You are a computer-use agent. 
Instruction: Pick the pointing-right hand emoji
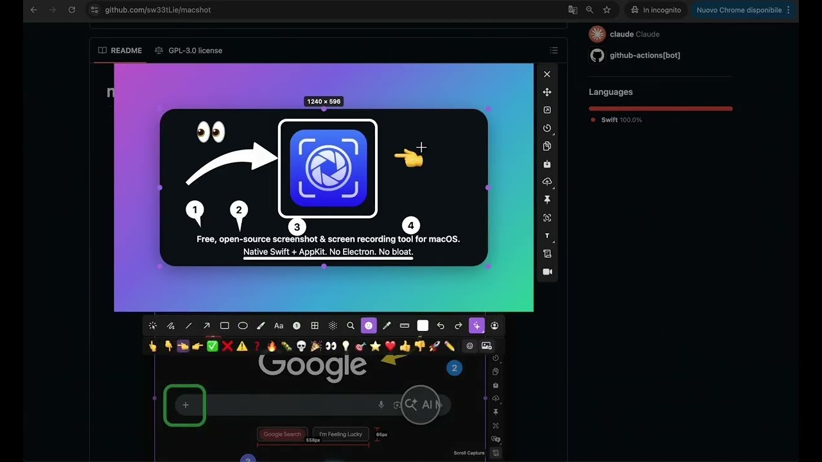coord(198,346)
